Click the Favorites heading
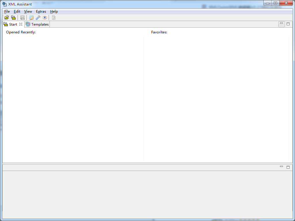 [159, 32]
